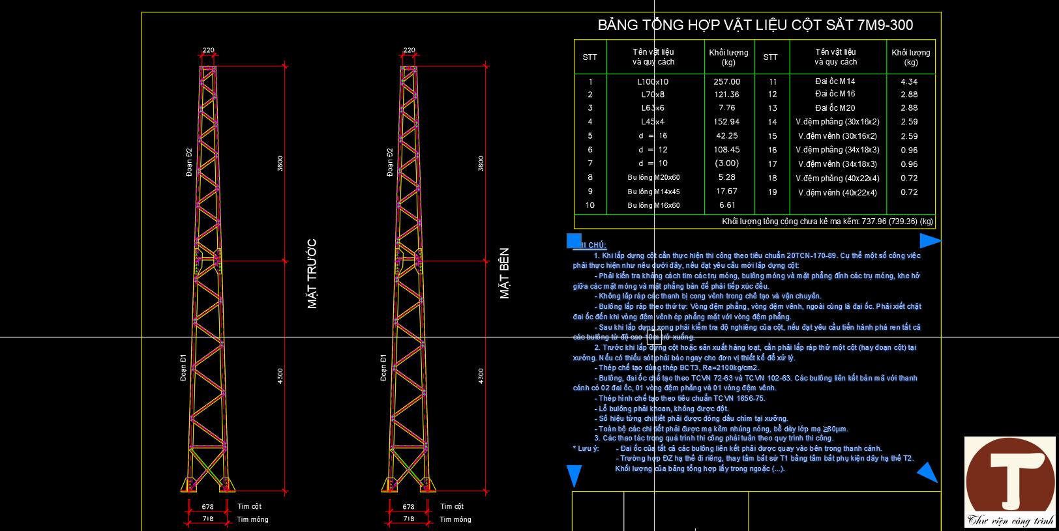The width and height of the screenshot is (1059, 531).
Task: Select the V.đệm phẳng (40x22x4) cell
Action: click(x=838, y=179)
